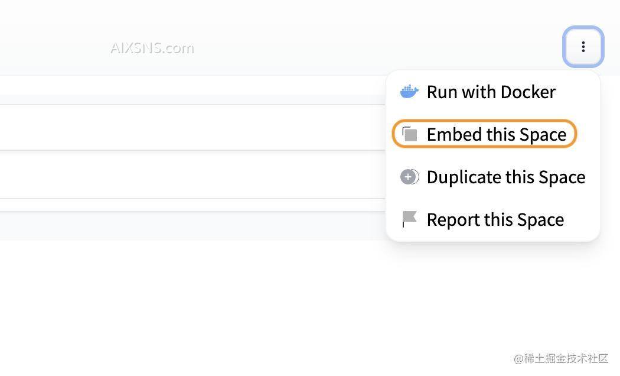Click the 稀土掘金技术社区 watermark text
Image resolution: width=620 pixels, height=376 pixels.
[560, 358]
